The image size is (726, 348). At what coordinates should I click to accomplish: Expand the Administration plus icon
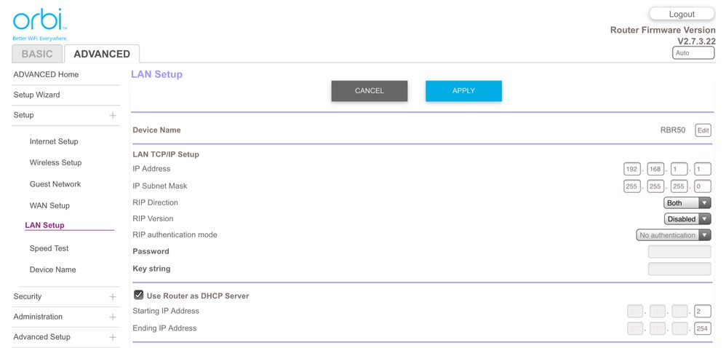[x=113, y=317]
